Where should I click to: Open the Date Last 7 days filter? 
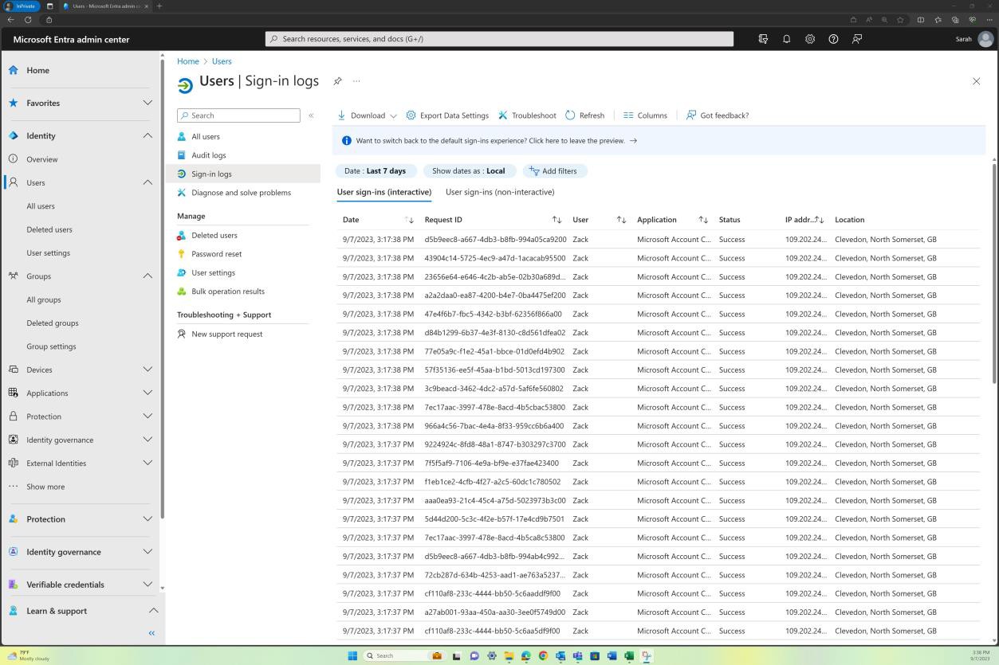[x=374, y=170]
